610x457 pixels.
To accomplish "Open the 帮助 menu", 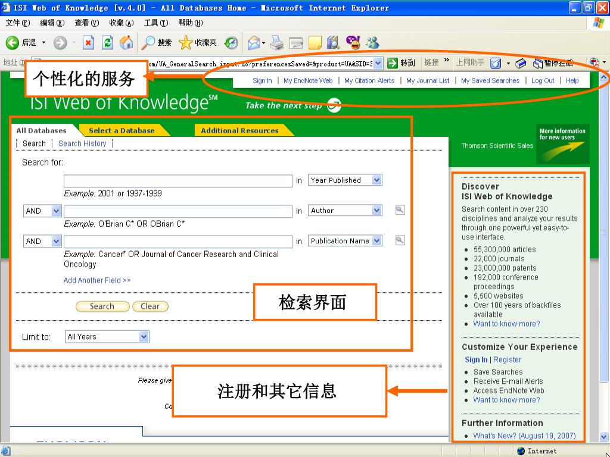I will (x=191, y=23).
